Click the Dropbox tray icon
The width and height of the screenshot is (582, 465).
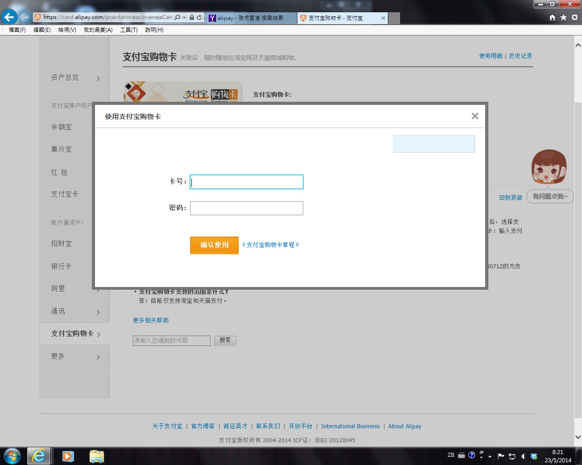[534, 456]
